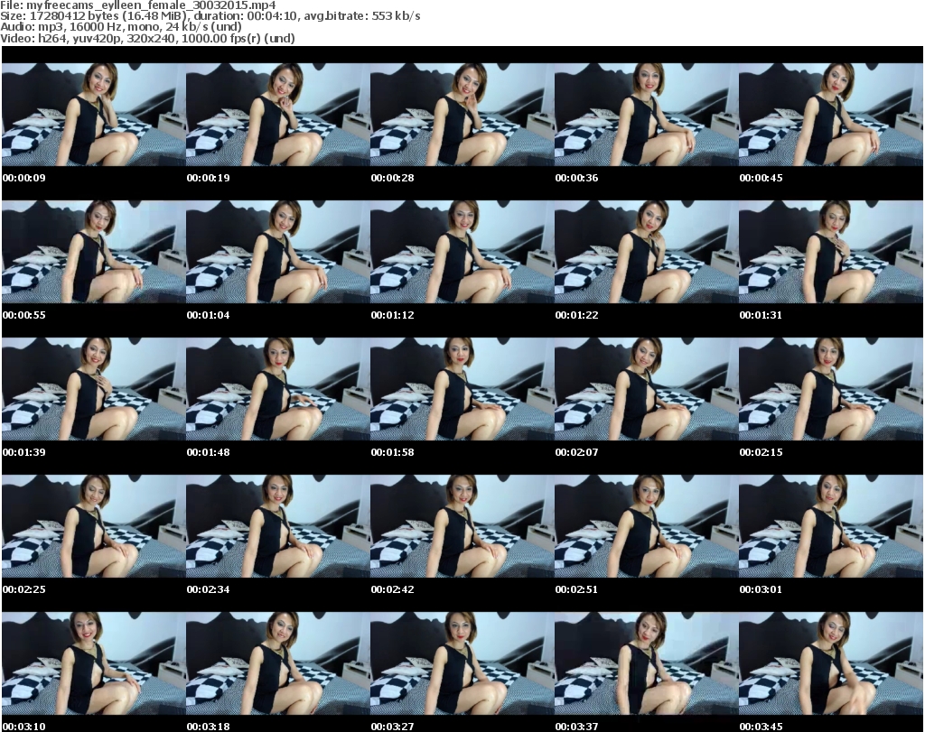This screenshot has height=732, width=925.
Task: Click the 00:03:01 timestamp label
Action: point(761,589)
